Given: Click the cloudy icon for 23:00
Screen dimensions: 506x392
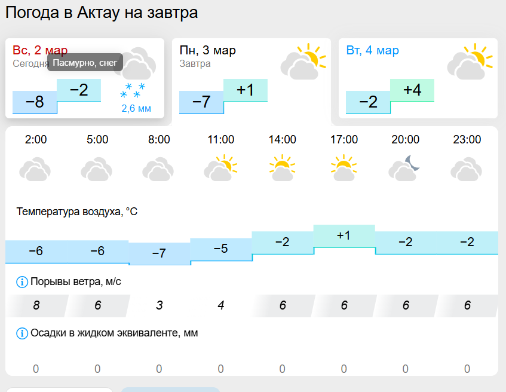Looking at the screenshot, I should click(467, 169).
